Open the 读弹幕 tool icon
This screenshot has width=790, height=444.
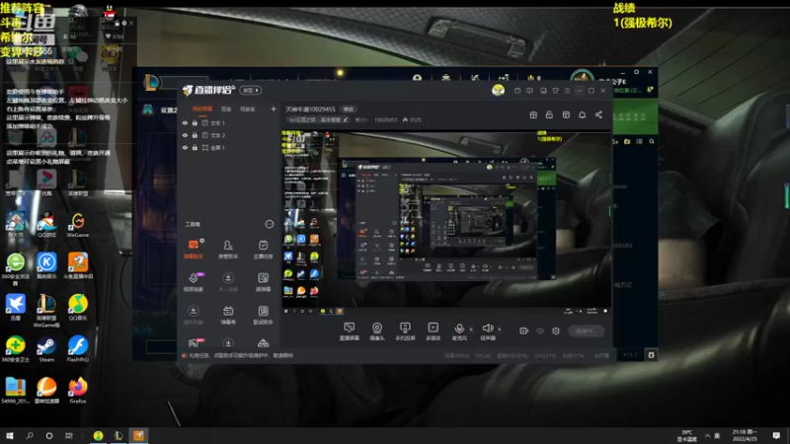263,282
